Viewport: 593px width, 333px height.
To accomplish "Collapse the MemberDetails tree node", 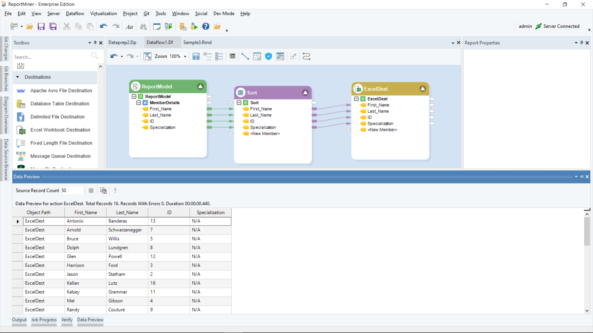I will click(x=139, y=103).
